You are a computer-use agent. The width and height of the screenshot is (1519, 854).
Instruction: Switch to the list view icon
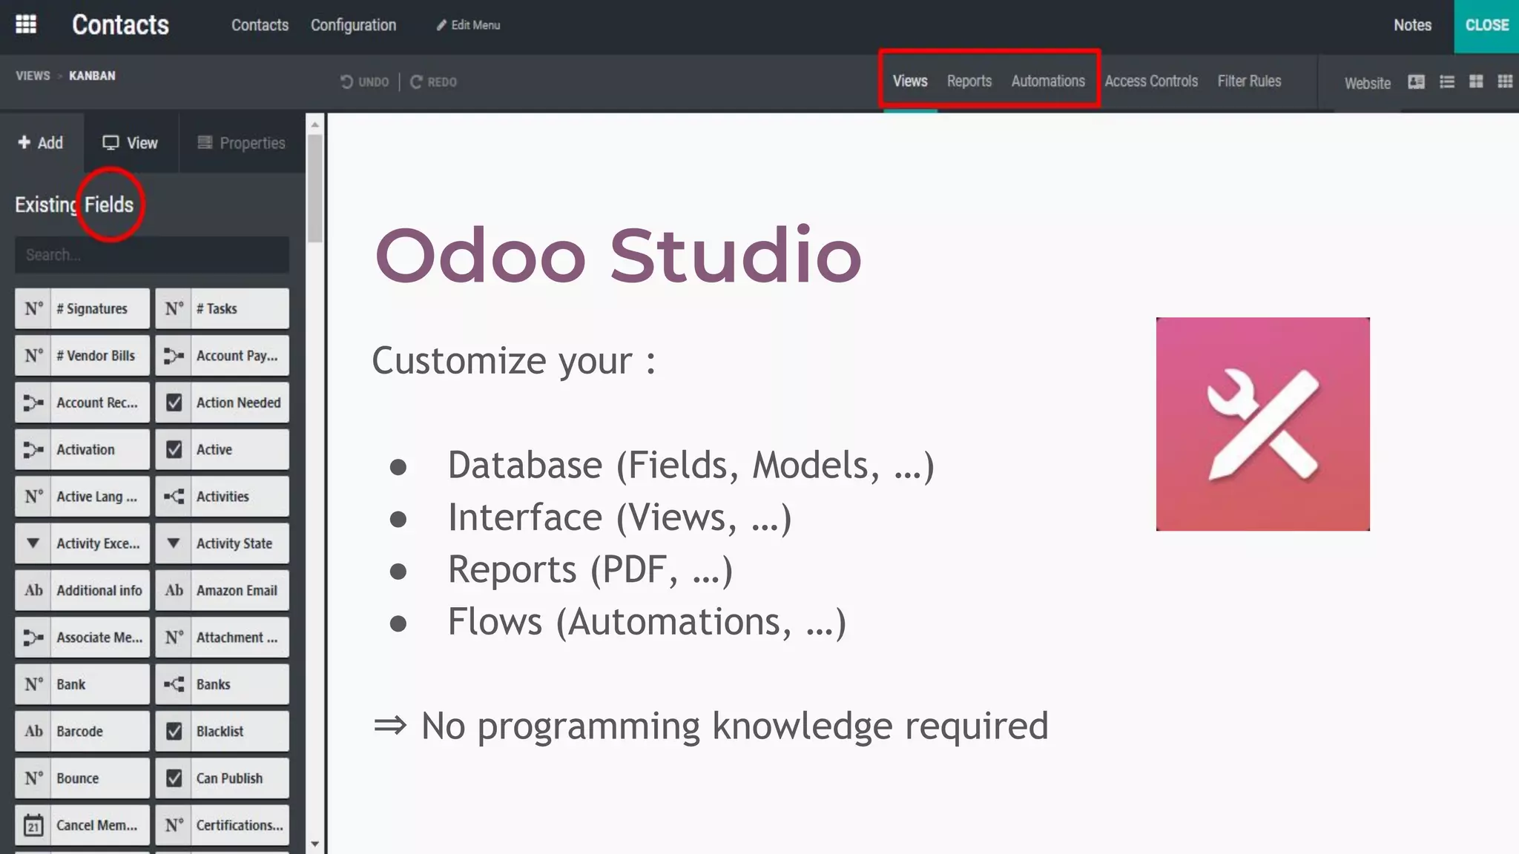coord(1446,82)
